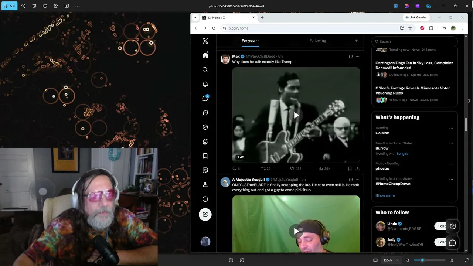Click the Ask Gemini button
The width and height of the screenshot is (473, 266).
click(x=416, y=17)
